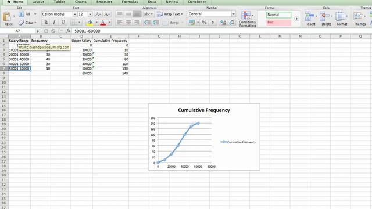Screen dimensions: 372x209
Task: Increase font size with larger A icon
Action: point(98,14)
